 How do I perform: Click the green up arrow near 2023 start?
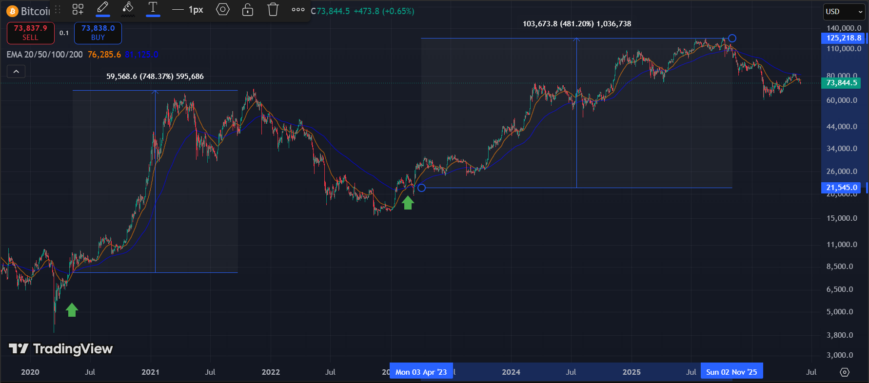(x=408, y=203)
